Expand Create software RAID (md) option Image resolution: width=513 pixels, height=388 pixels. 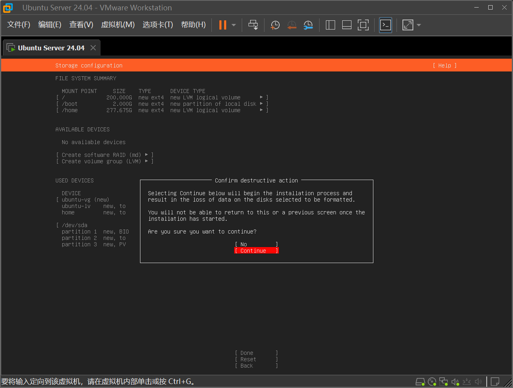(105, 155)
